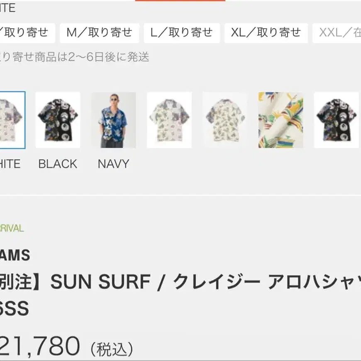Open fourth thumbnail of white shirt front
361x361 pixels.
pos(169,120)
